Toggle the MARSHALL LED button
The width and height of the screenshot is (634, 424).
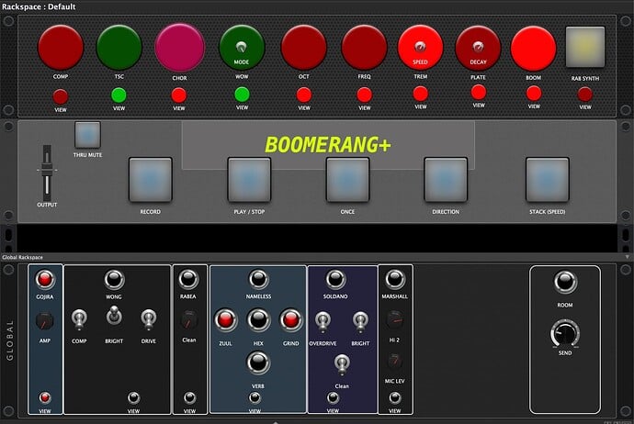pyautogui.click(x=394, y=279)
